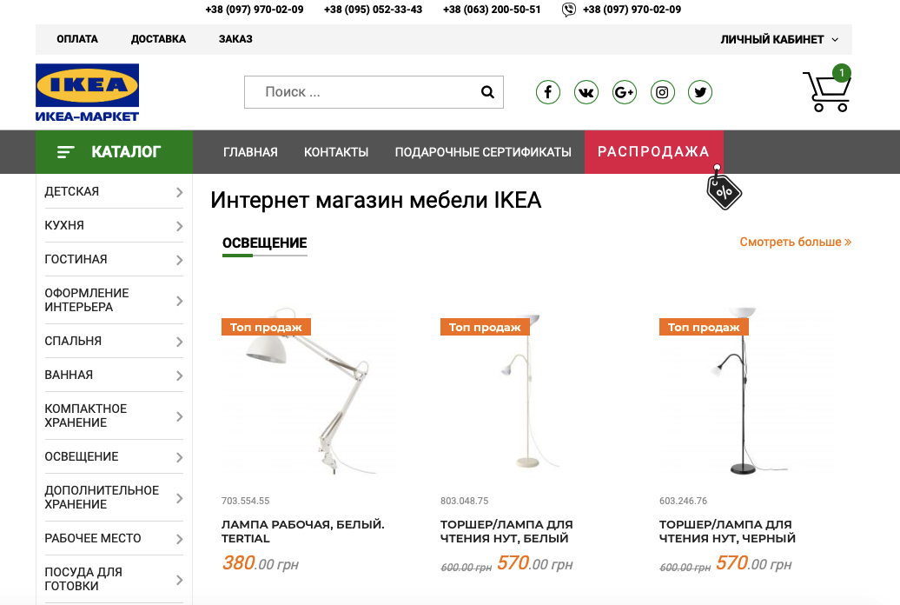Image resolution: width=900 pixels, height=605 pixels.
Task: Click the IKEA-Market logo
Action: click(87, 92)
